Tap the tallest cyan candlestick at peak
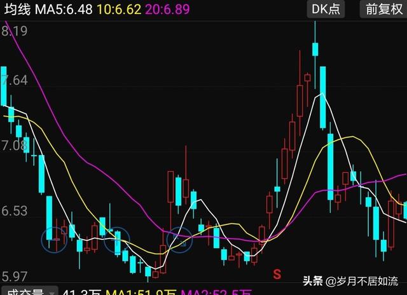Viewport: 407px width, 295px height. tap(315, 50)
